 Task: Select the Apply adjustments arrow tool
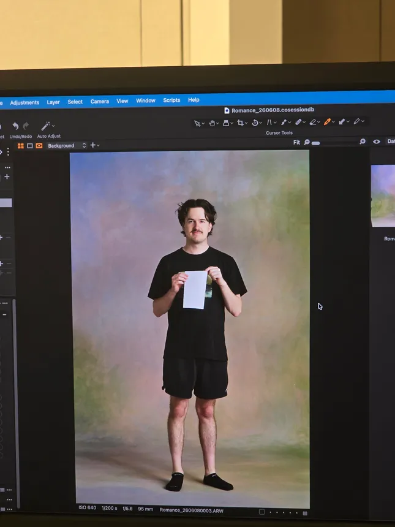[x=342, y=121]
